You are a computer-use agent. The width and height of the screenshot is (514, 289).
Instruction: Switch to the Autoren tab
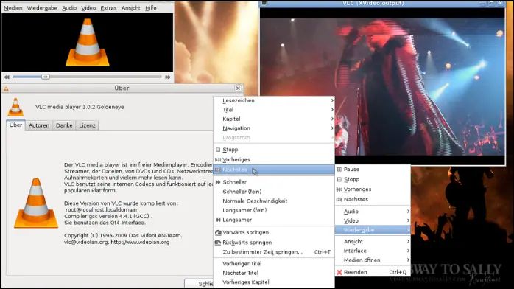click(x=39, y=125)
